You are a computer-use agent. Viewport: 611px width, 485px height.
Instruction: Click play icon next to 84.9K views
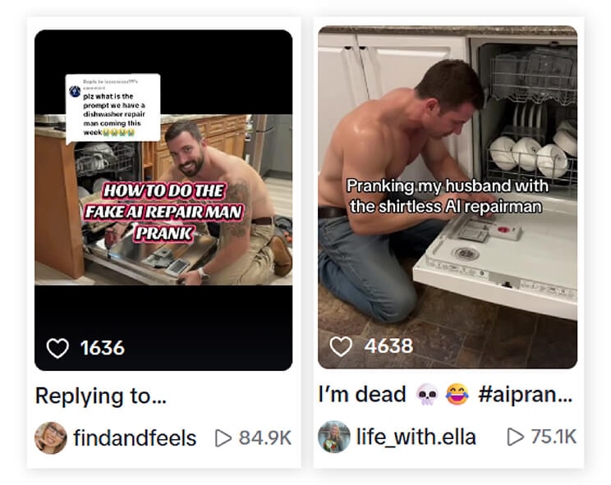click(x=223, y=438)
